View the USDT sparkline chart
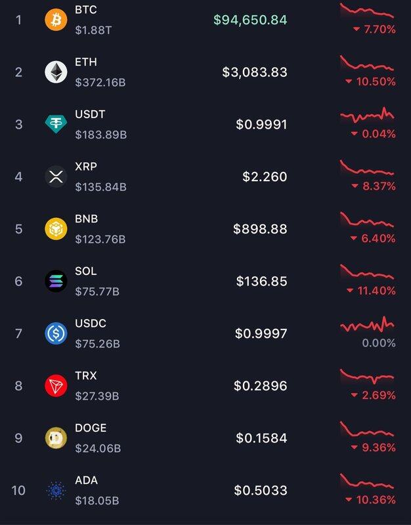The width and height of the screenshot is (411, 525). pos(367,116)
